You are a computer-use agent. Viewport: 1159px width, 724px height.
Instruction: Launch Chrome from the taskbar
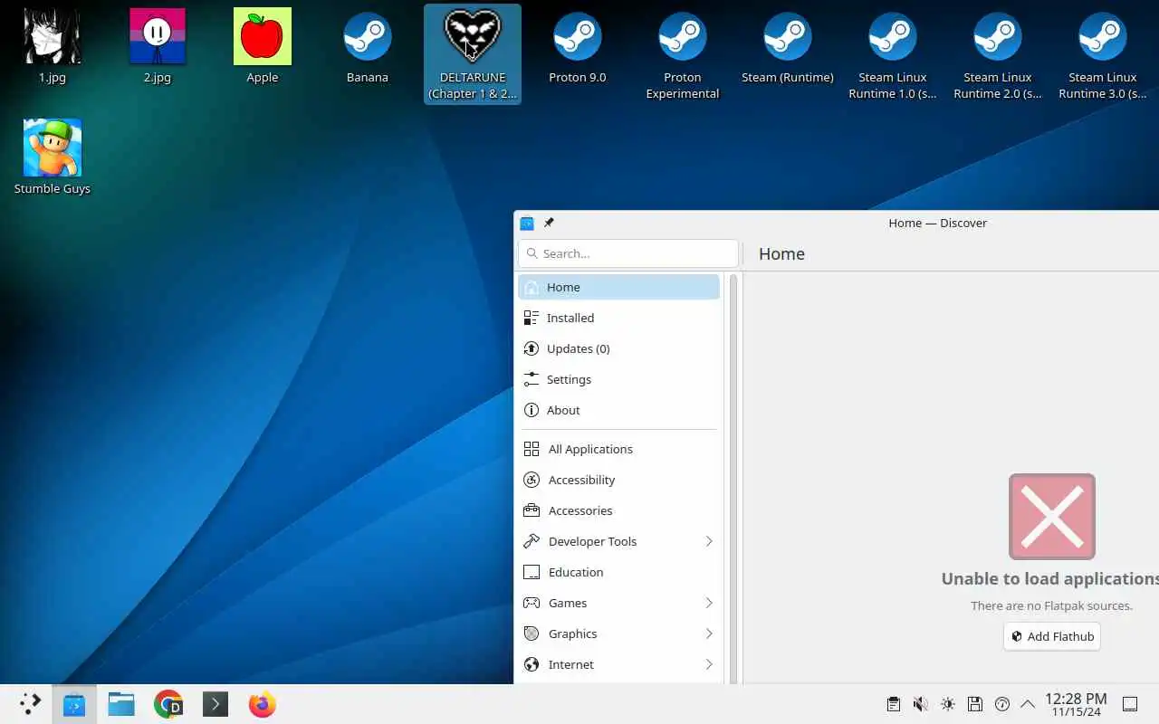coord(168,704)
